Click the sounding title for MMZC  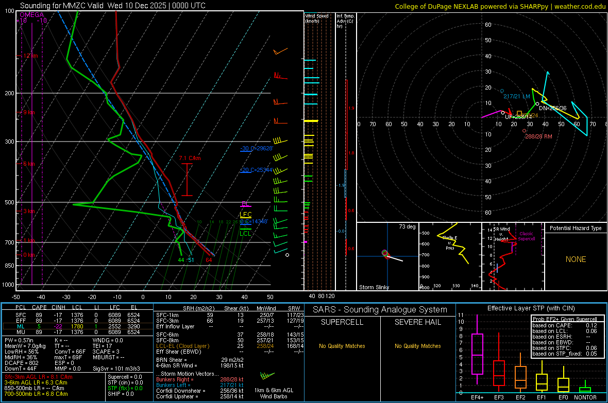113,6
